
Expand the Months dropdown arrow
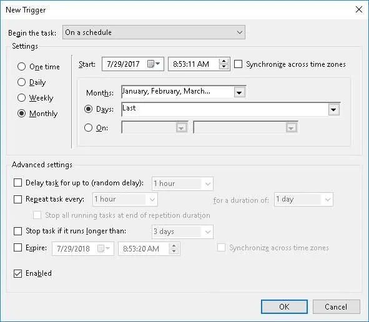[239, 92]
